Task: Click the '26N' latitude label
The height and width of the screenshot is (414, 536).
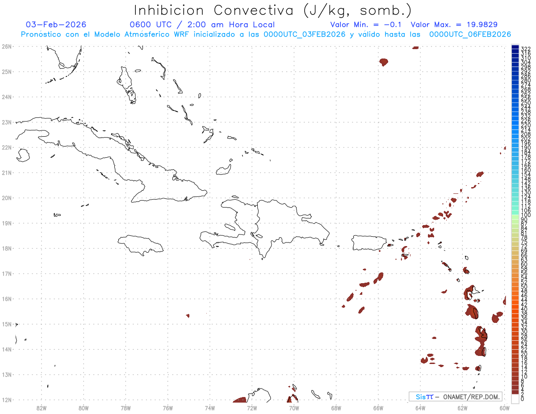Action: [7, 46]
